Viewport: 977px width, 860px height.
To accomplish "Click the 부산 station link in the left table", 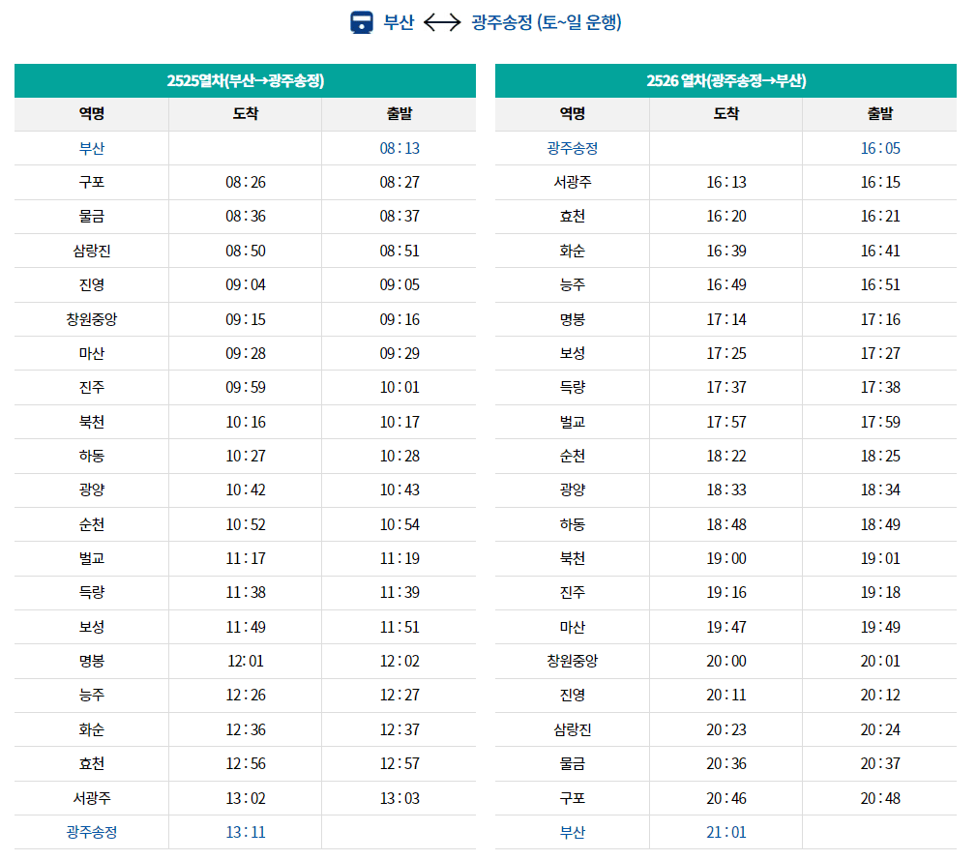I will tap(91, 147).
